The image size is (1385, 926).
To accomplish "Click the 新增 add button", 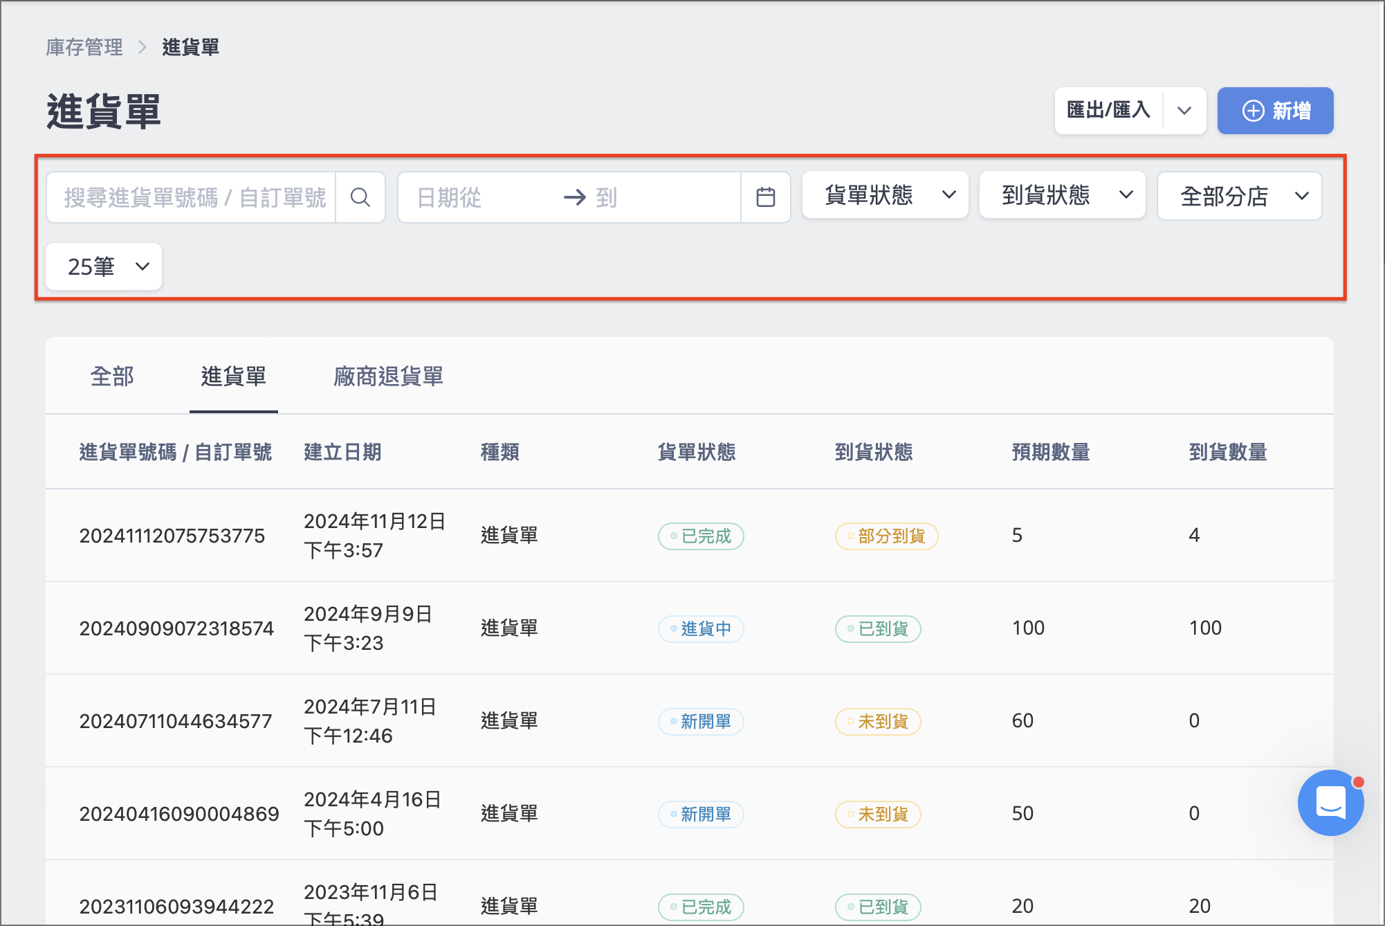I will (1275, 111).
